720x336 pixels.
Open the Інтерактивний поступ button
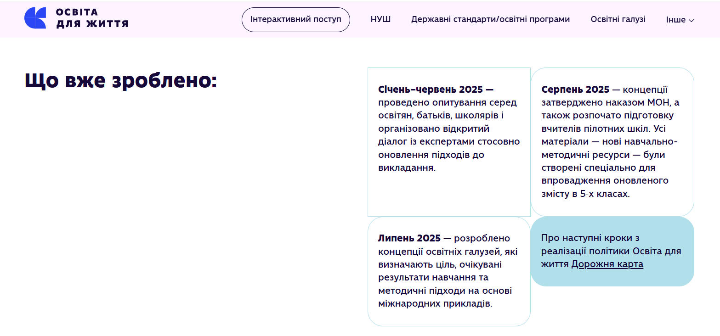(296, 20)
